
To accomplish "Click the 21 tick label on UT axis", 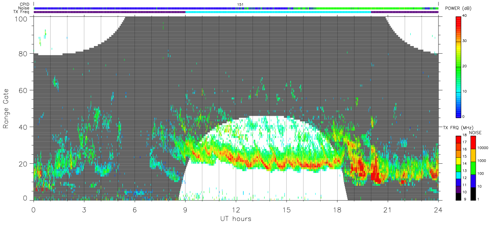I will pyautogui.click(x=387, y=209).
